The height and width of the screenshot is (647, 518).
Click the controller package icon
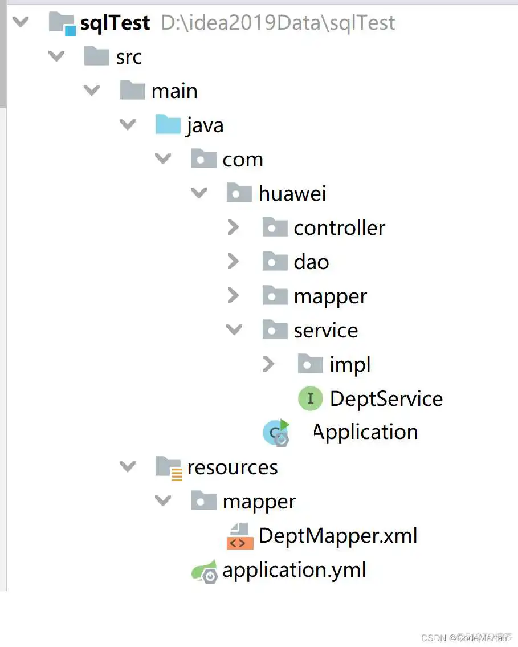point(275,227)
